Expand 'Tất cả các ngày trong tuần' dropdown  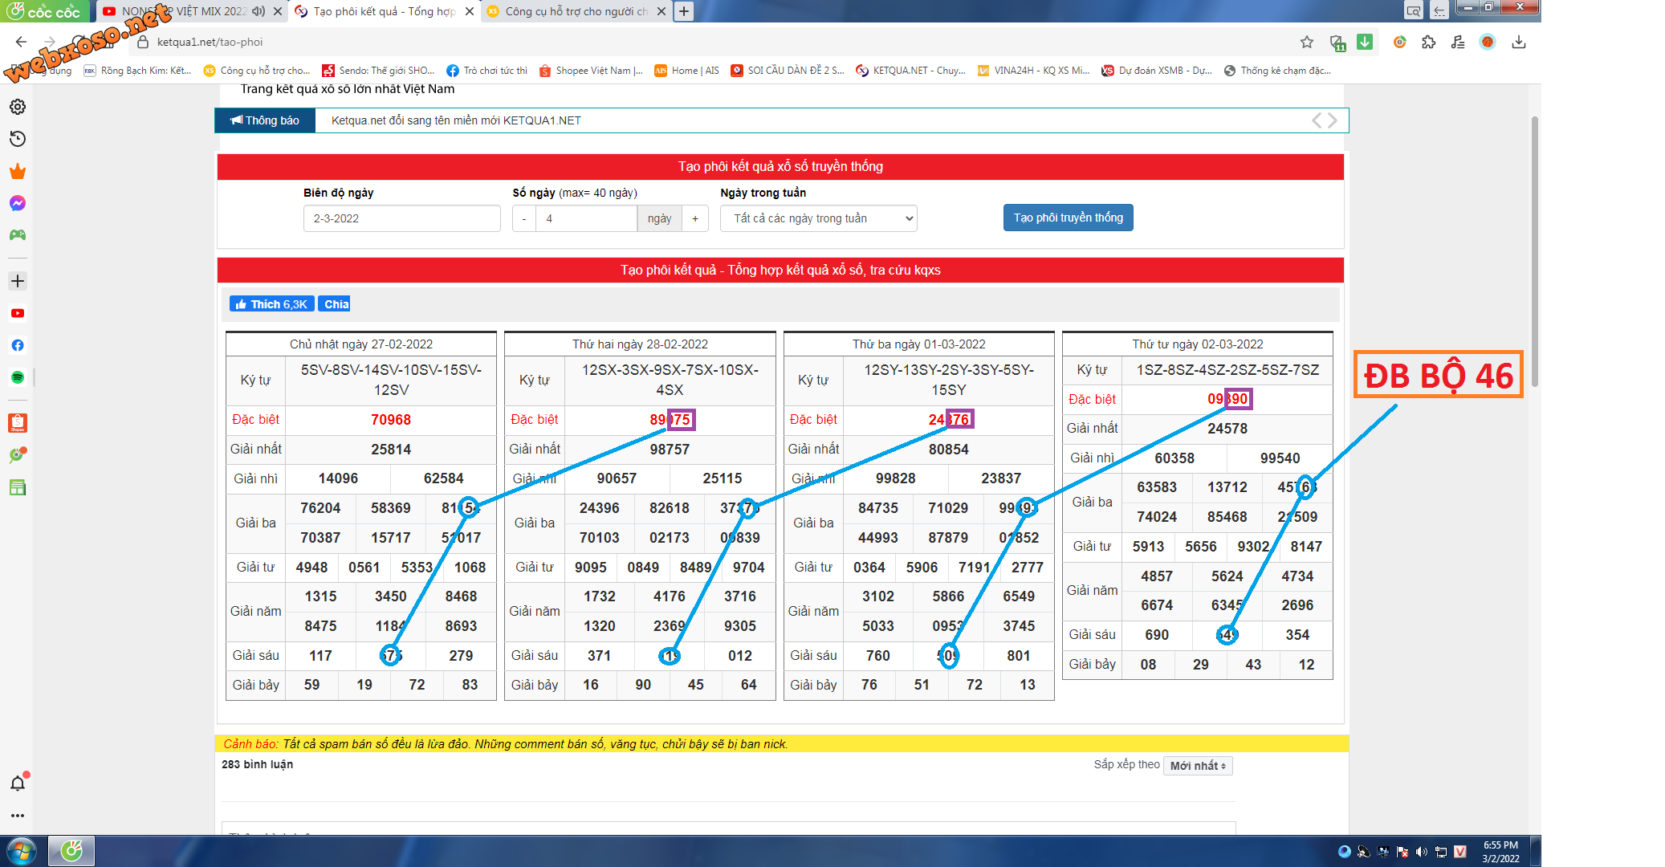pos(818,218)
